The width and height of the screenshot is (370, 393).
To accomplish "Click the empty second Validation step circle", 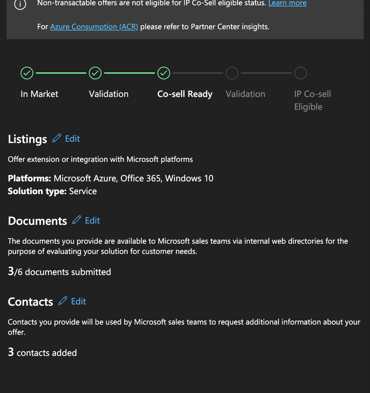I will click(x=232, y=73).
